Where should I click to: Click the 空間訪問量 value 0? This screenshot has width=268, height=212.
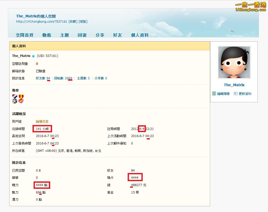37,64
